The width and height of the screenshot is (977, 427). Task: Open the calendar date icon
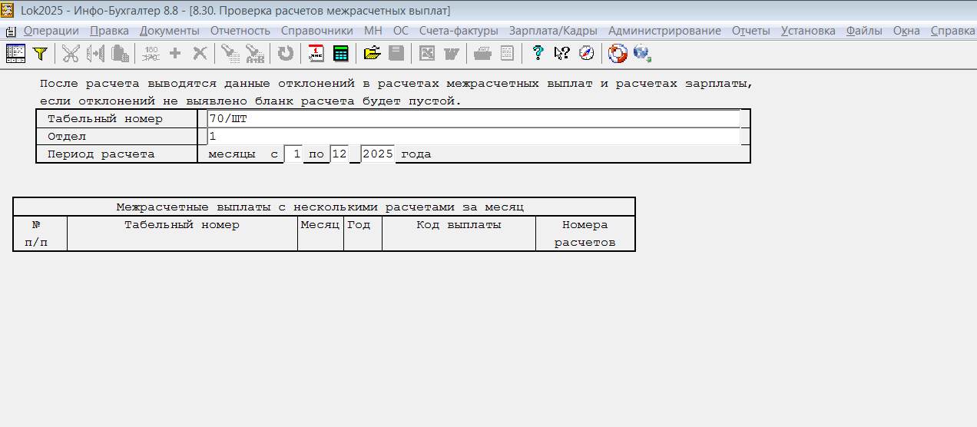coord(316,53)
